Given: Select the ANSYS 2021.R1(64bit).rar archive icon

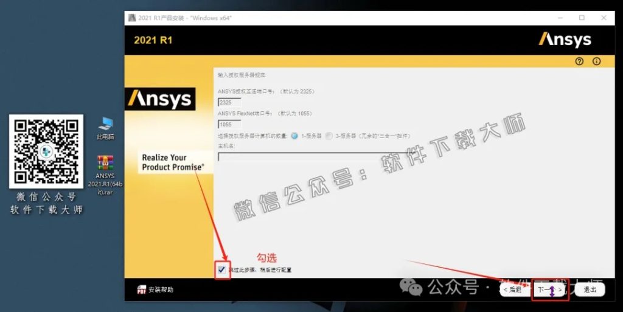Looking at the screenshot, I should (105, 163).
